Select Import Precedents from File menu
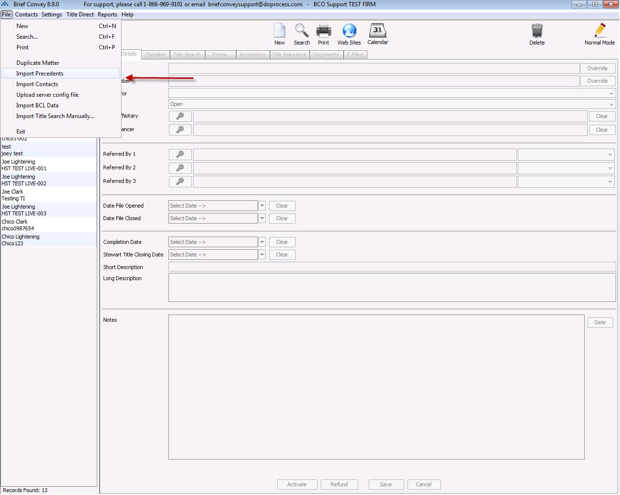Image resolution: width=620 pixels, height=495 pixels. pyautogui.click(x=60, y=74)
